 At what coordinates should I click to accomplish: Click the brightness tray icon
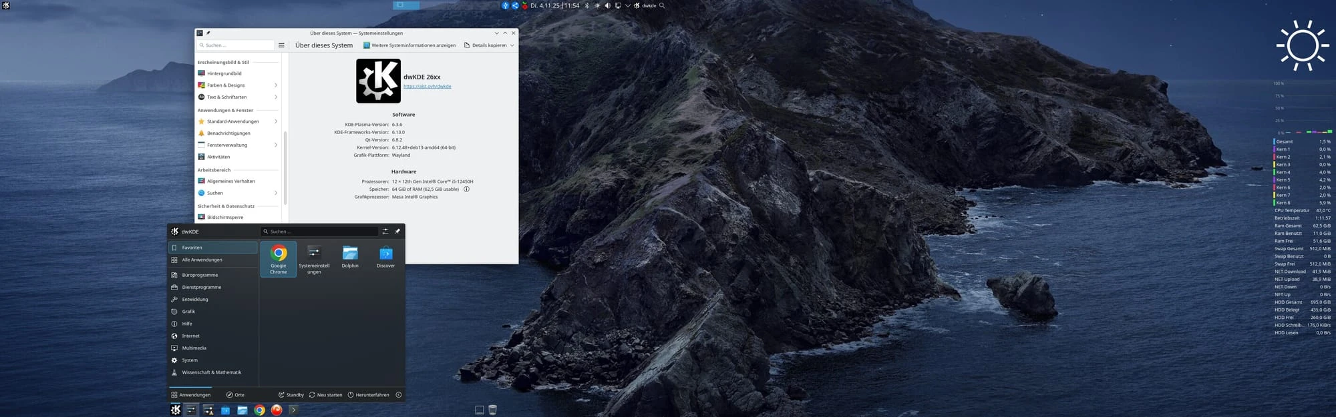(597, 5)
